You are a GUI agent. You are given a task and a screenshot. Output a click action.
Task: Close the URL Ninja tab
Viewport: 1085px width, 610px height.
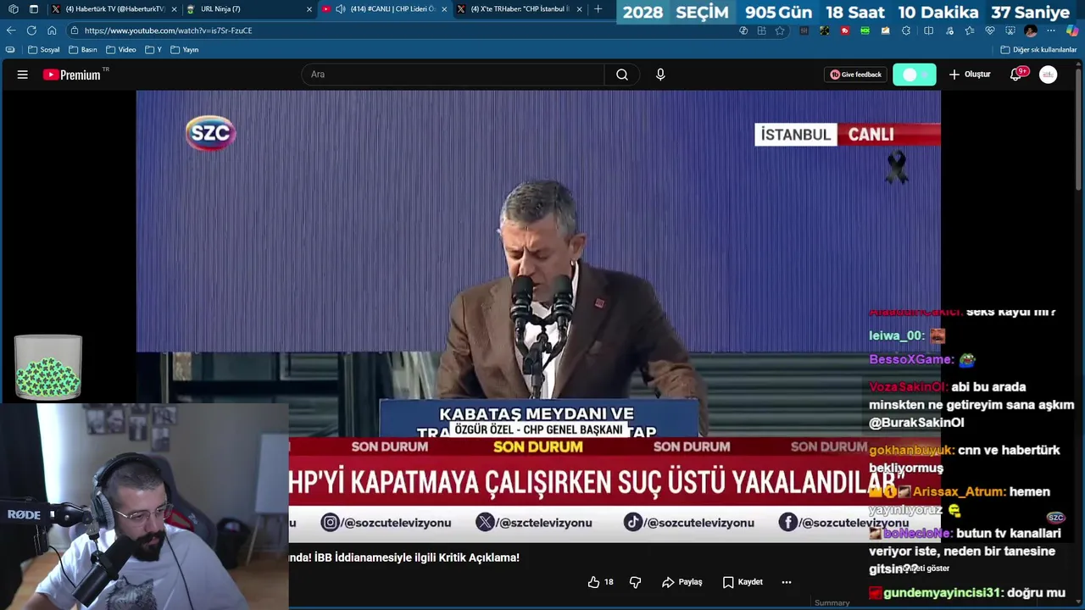coord(309,9)
